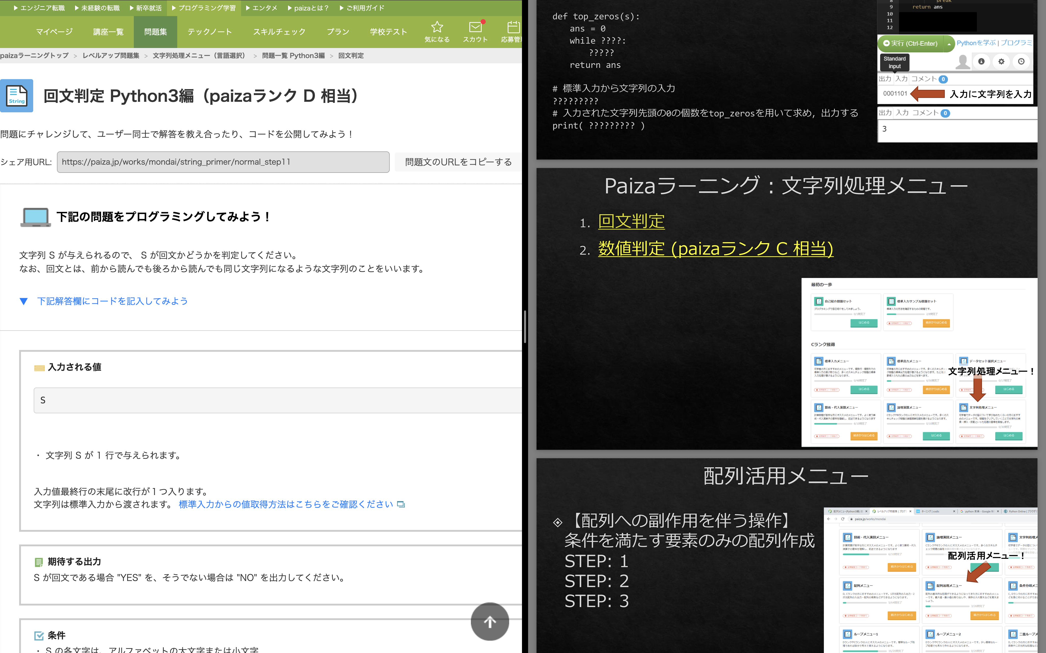Click the scroll-to-top arrow button
The image size is (1046, 653).
point(490,621)
